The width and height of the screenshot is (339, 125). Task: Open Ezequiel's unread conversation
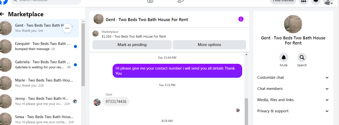(39, 46)
